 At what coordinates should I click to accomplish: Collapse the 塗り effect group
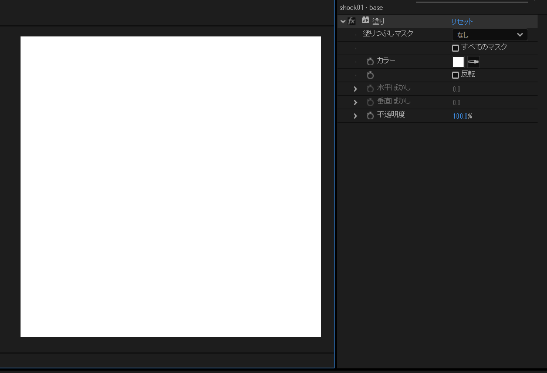point(343,21)
